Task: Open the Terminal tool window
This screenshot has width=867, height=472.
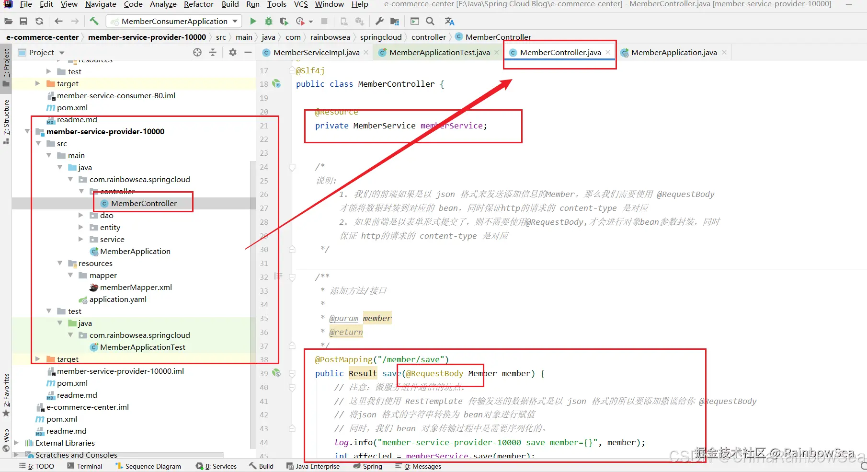Action: (x=85, y=466)
